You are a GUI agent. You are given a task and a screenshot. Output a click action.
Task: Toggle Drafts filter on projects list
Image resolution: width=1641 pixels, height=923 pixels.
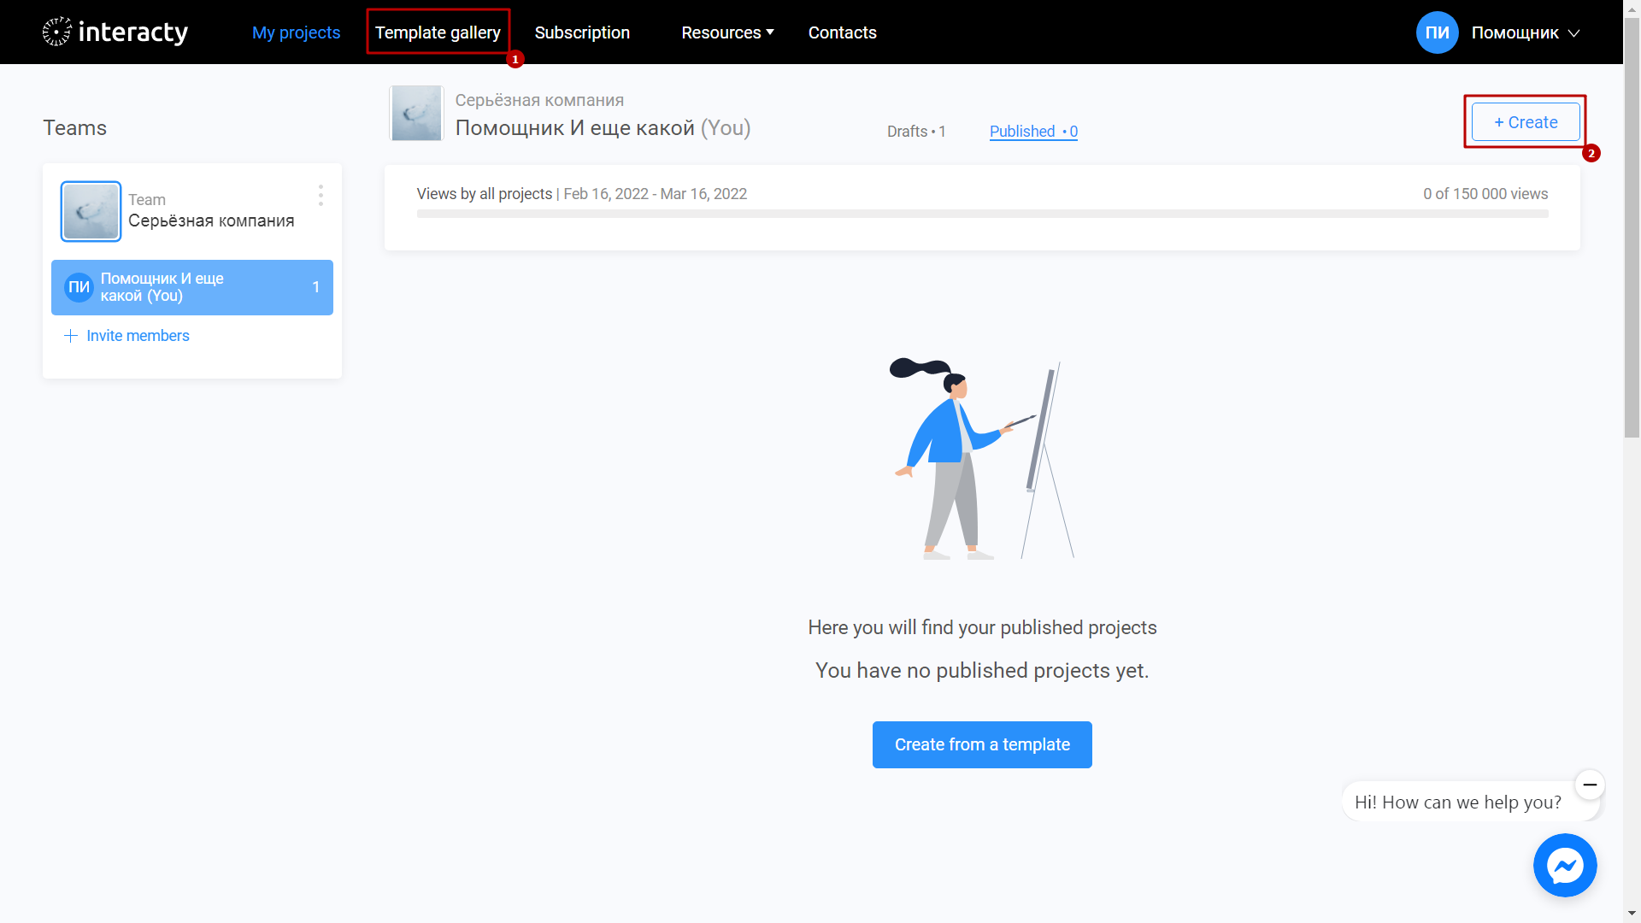(x=915, y=132)
